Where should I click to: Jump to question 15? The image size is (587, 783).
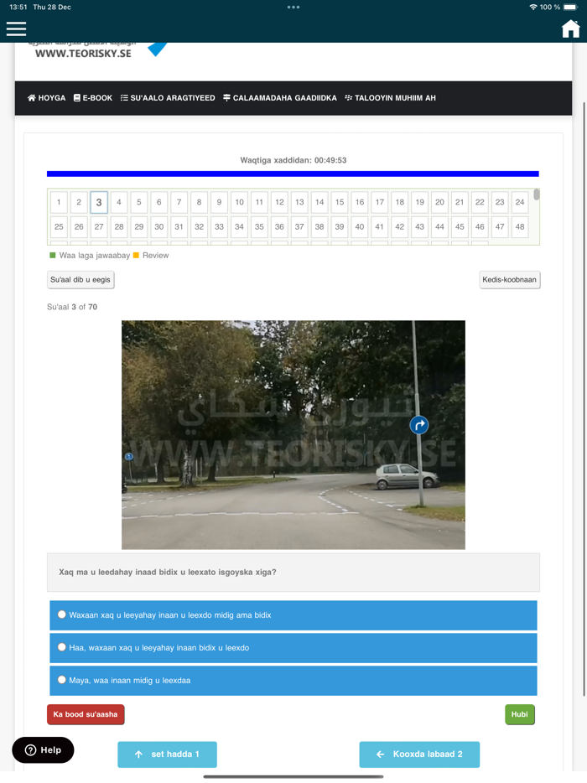(340, 202)
